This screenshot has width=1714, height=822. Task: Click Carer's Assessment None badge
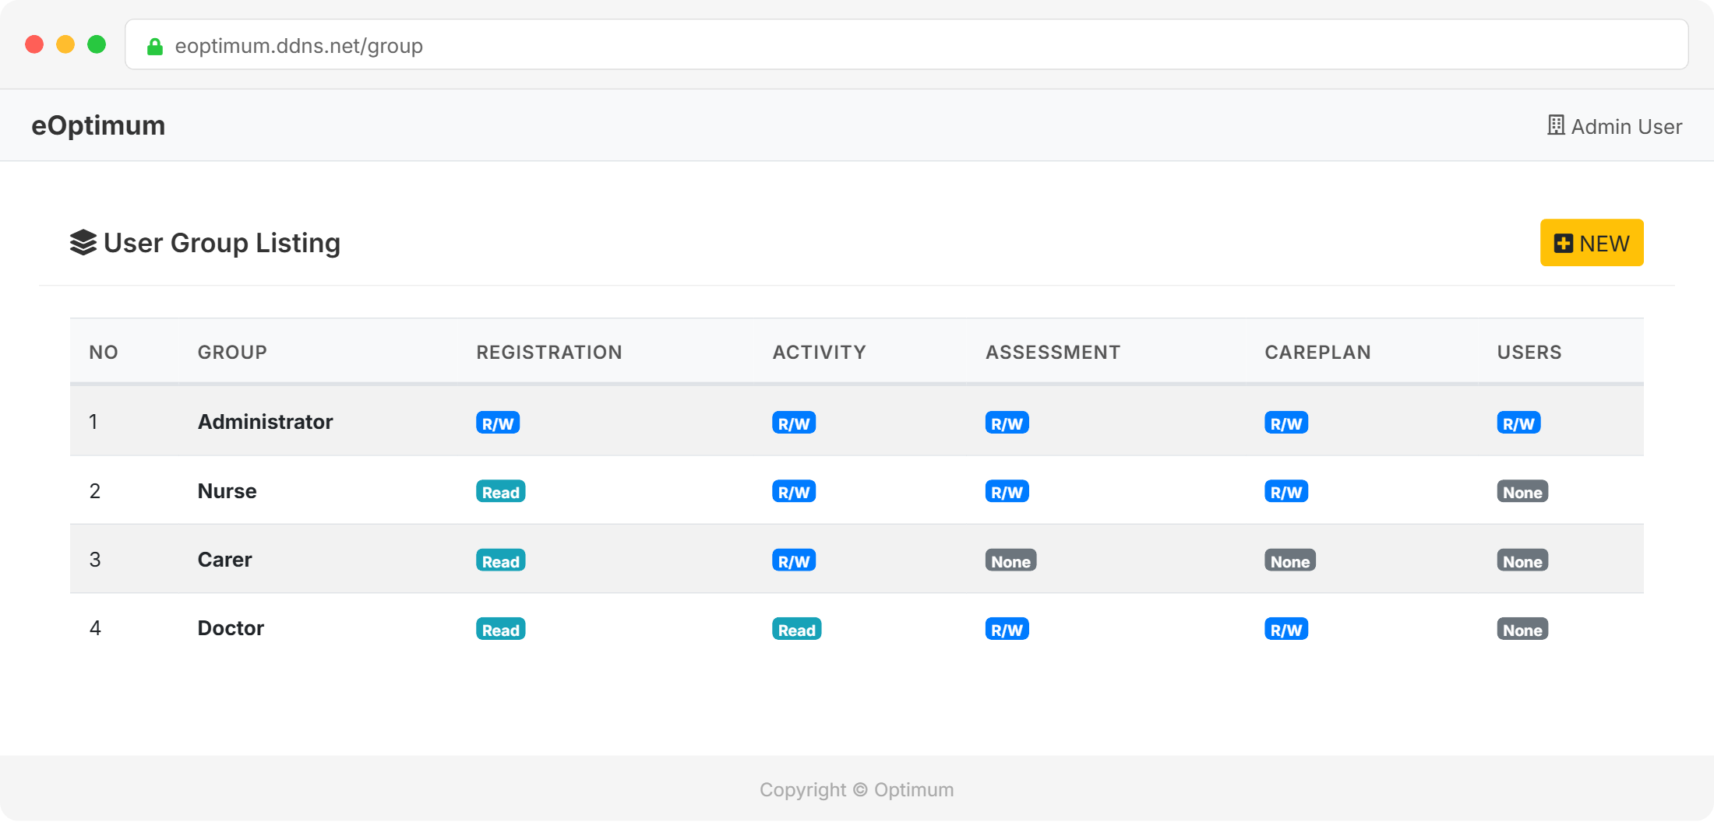click(x=1010, y=561)
